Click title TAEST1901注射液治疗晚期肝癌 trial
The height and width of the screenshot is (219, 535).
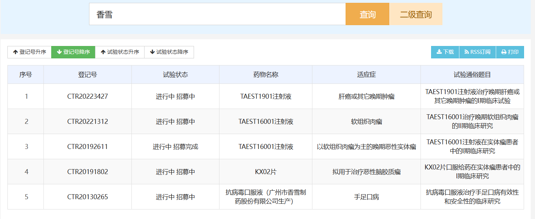click(472, 96)
